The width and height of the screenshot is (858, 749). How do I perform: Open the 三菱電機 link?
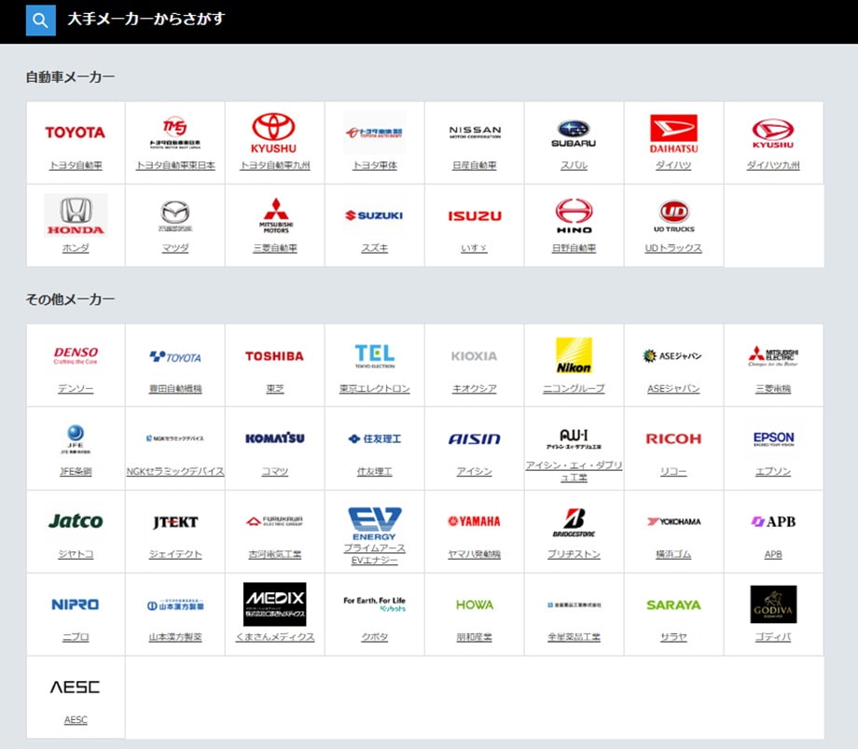click(x=773, y=388)
